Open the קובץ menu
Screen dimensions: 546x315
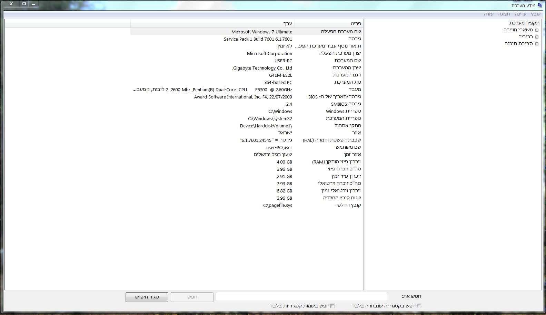(536, 14)
